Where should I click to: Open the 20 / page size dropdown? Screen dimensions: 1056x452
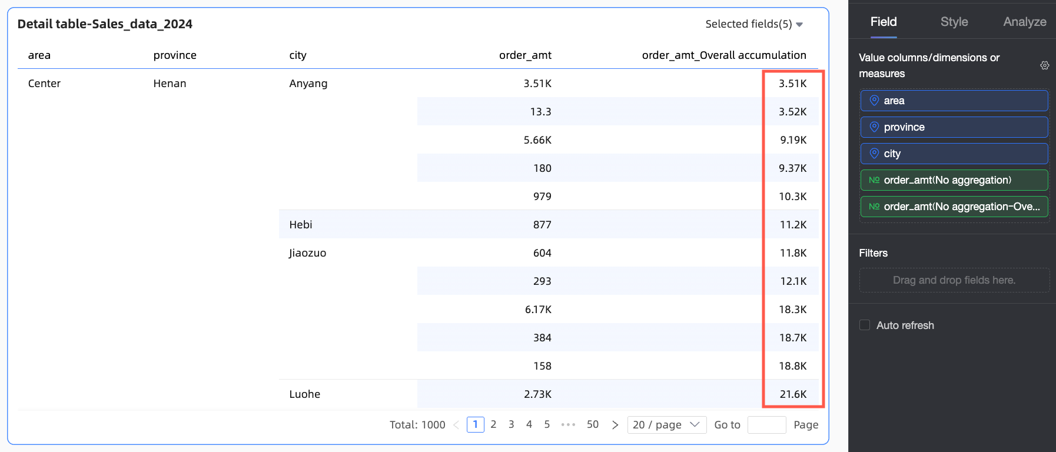click(666, 425)
